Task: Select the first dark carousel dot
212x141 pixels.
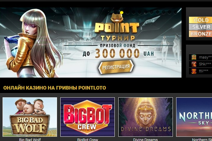Action: pyautogui.click(x=128, y=13)
